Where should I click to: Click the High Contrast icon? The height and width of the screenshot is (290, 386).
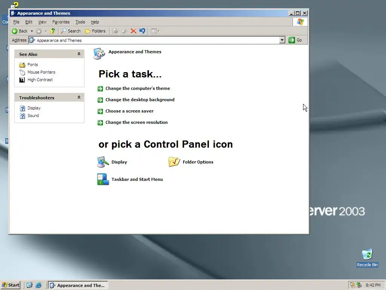point(22,80)
